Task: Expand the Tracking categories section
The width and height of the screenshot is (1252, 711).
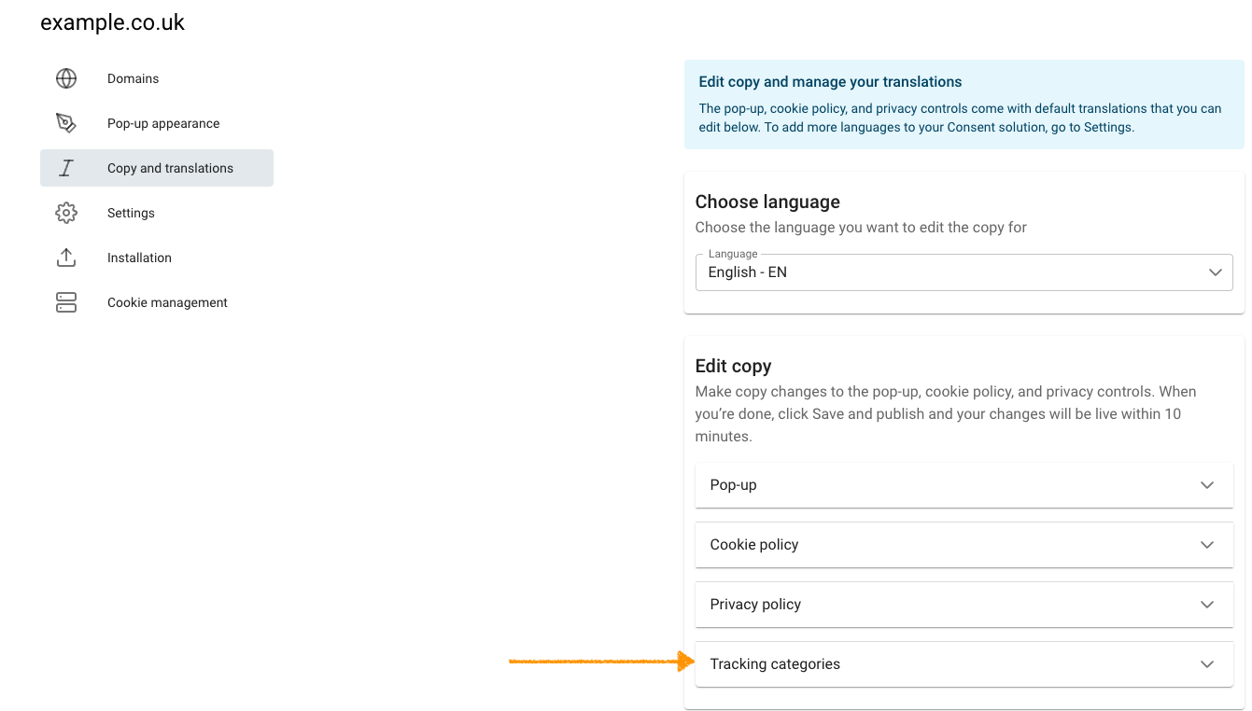Action: pyautogui.click(x=964, y=663)
